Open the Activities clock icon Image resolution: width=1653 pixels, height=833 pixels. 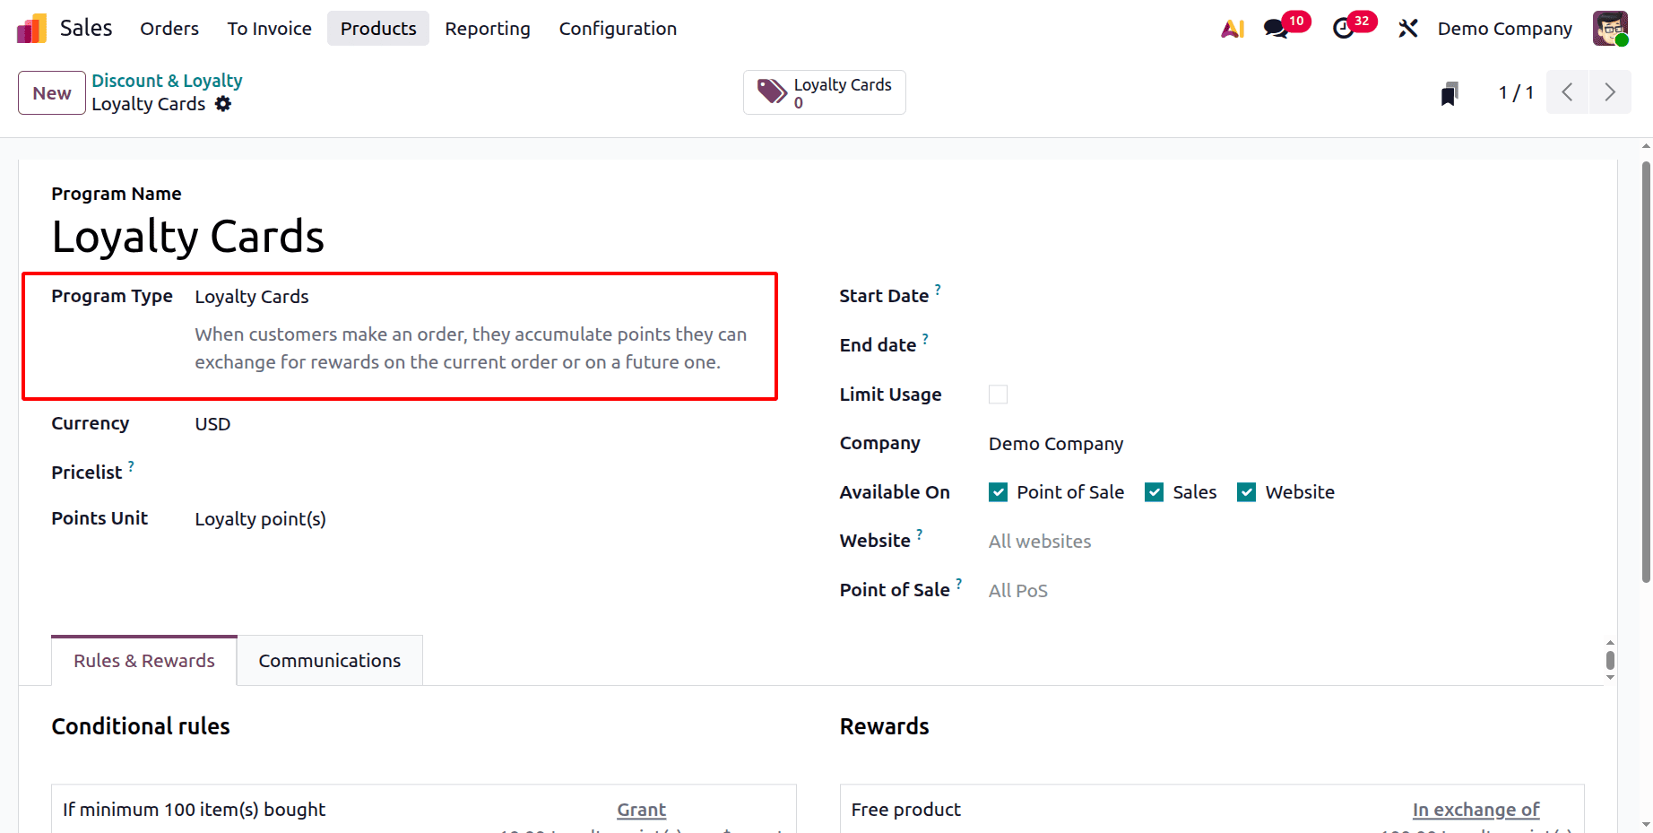tap(1344, 28)
